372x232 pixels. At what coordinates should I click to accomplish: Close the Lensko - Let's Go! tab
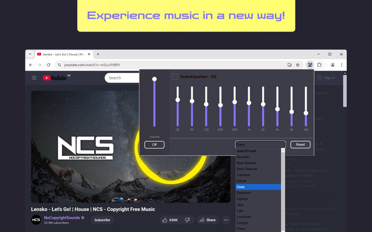tap(89, 54)
